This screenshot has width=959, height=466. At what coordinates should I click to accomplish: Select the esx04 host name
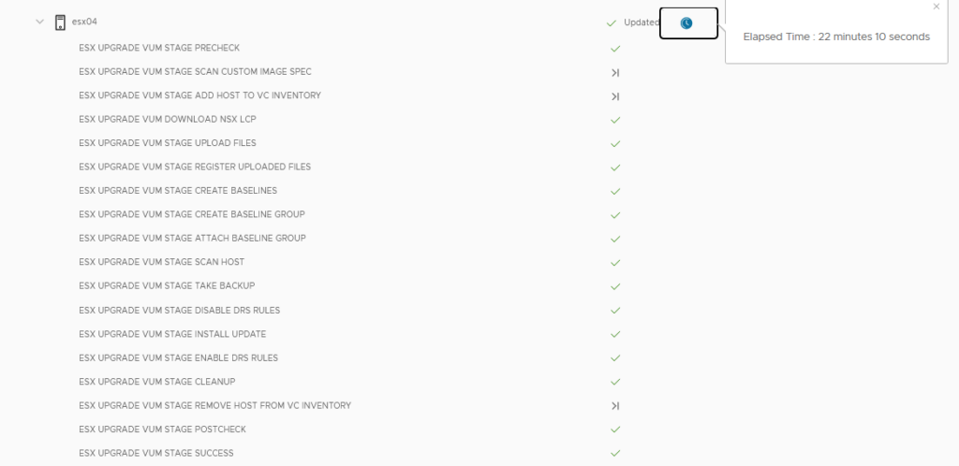84,22
